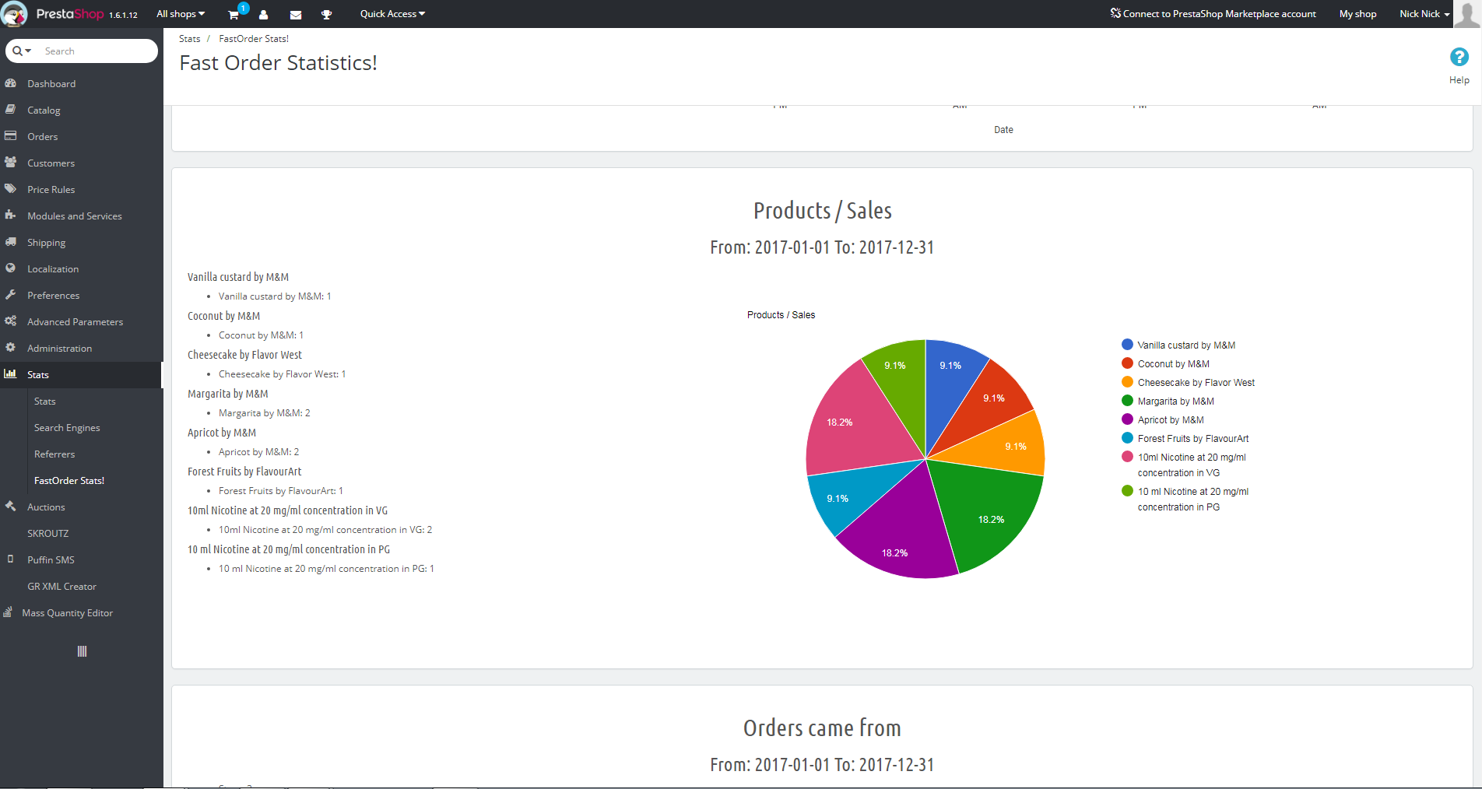
Task: Click the teal Forest Fruits legend swatch
Action: click(x=1127, y=438)
